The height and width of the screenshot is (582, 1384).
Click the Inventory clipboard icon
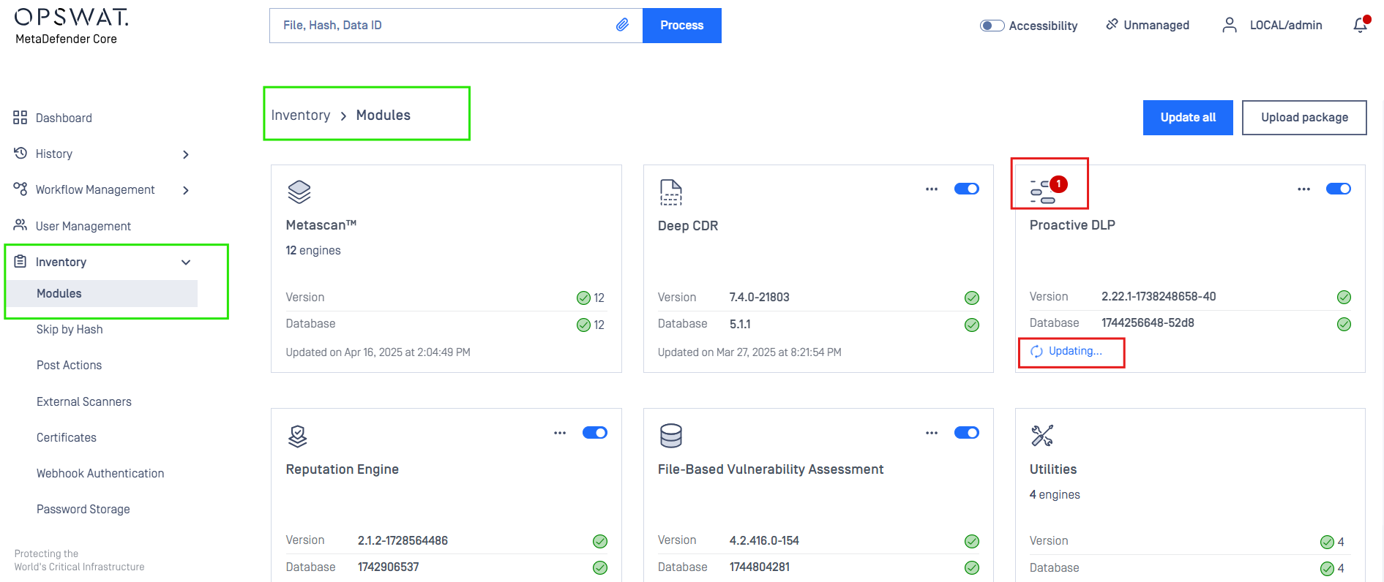point(20,261)
